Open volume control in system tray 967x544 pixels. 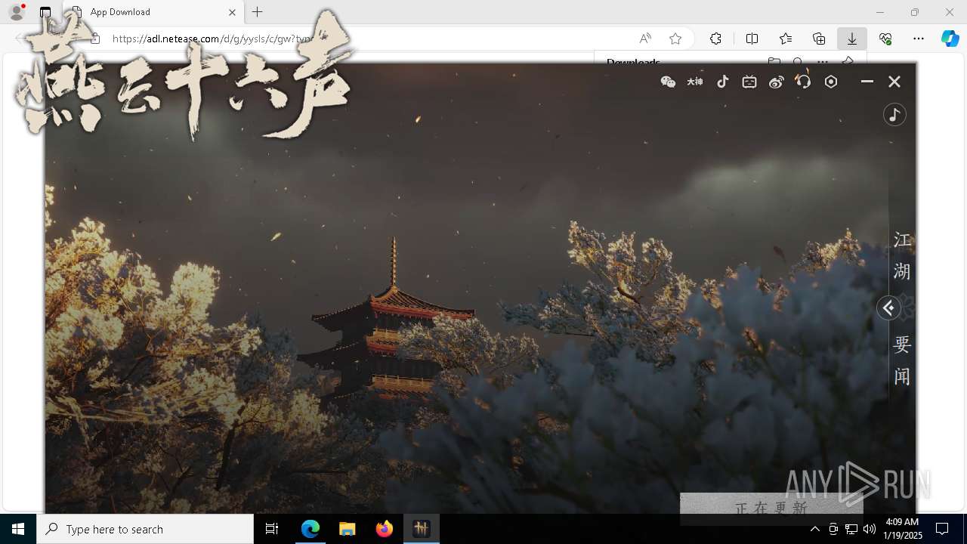pyautogui.click(x=869, y=529)
